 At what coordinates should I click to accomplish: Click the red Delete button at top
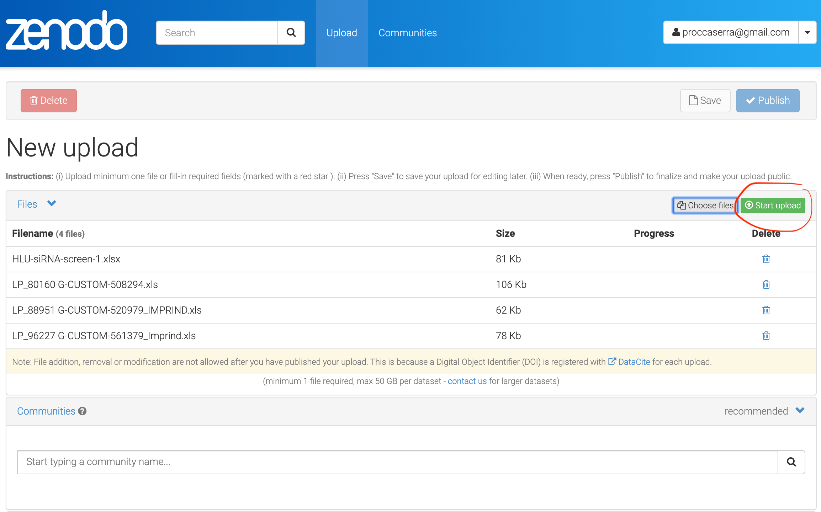pyautogui.click(x=48, y=100)
